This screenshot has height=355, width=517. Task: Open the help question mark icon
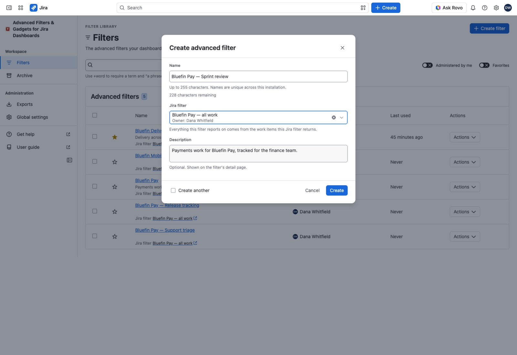[x=485, y=8]
